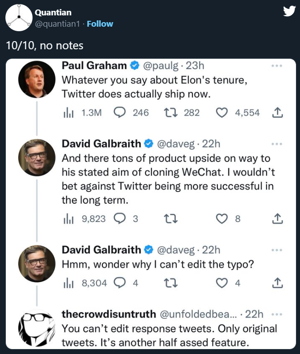Open more options on David Galbraith's WeChat tweet
The height and width of the screenshot is (354, 300).
277,144
